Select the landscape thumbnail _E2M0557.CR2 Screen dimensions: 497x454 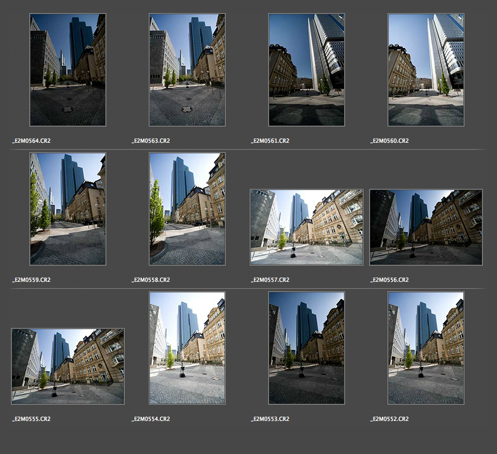(x=307, y=227)
